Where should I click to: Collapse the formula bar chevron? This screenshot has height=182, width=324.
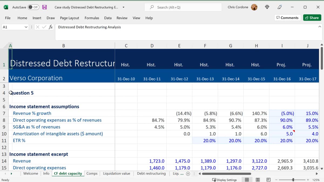[320, 27]
